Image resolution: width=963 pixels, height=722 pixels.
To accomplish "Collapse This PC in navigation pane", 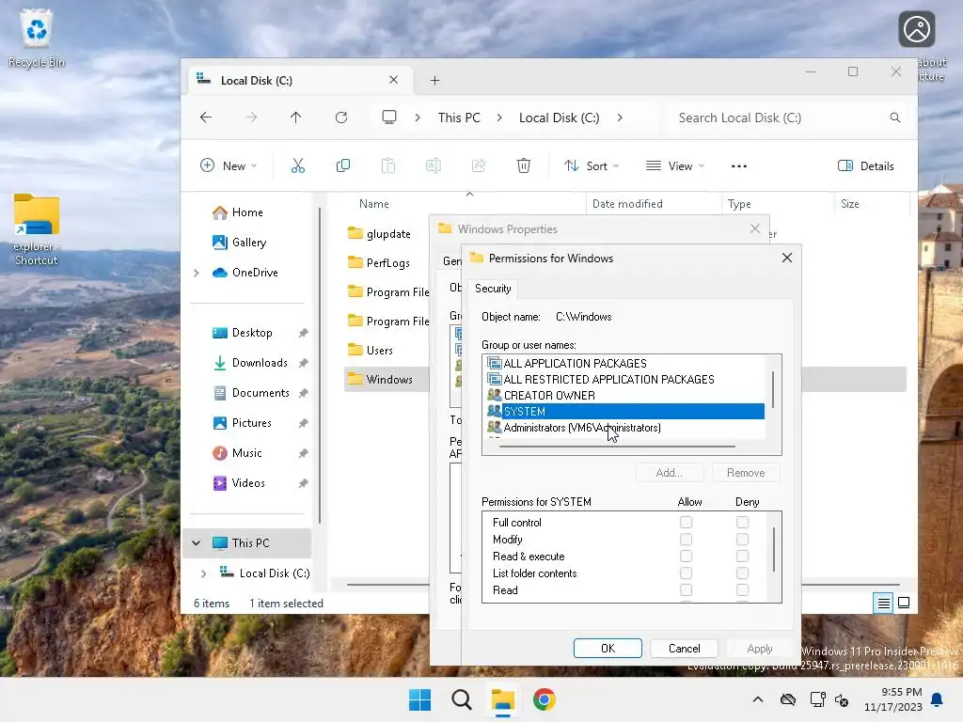I will [x=197, y=542].
